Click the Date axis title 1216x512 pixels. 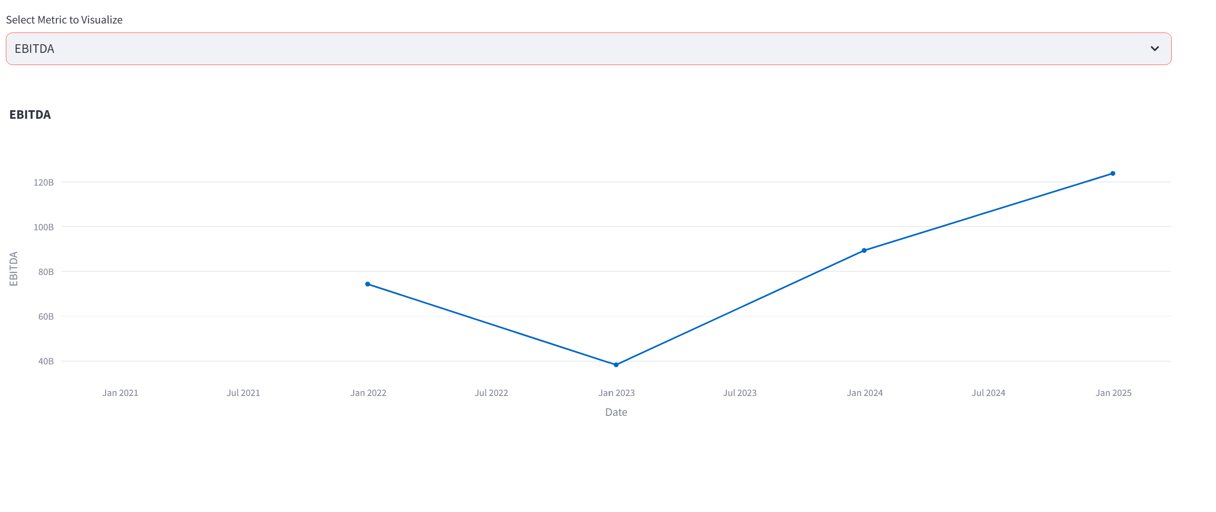click(x=616, y=412)
